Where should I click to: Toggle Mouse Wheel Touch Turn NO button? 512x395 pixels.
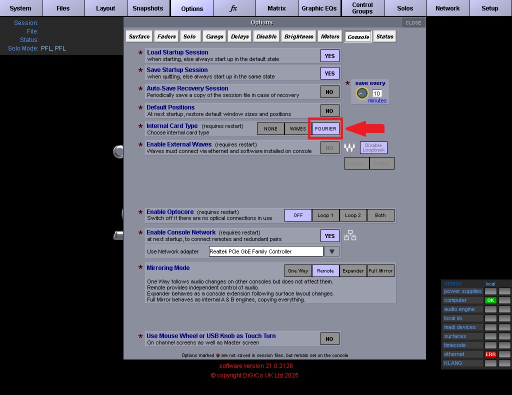point(330,339)
